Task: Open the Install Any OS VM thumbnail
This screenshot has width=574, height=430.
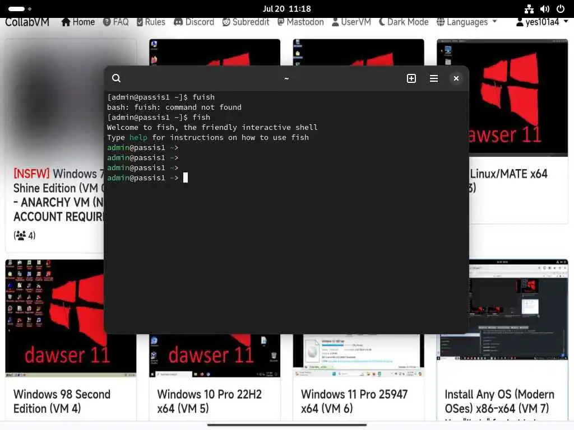Action: click(519, 309)
